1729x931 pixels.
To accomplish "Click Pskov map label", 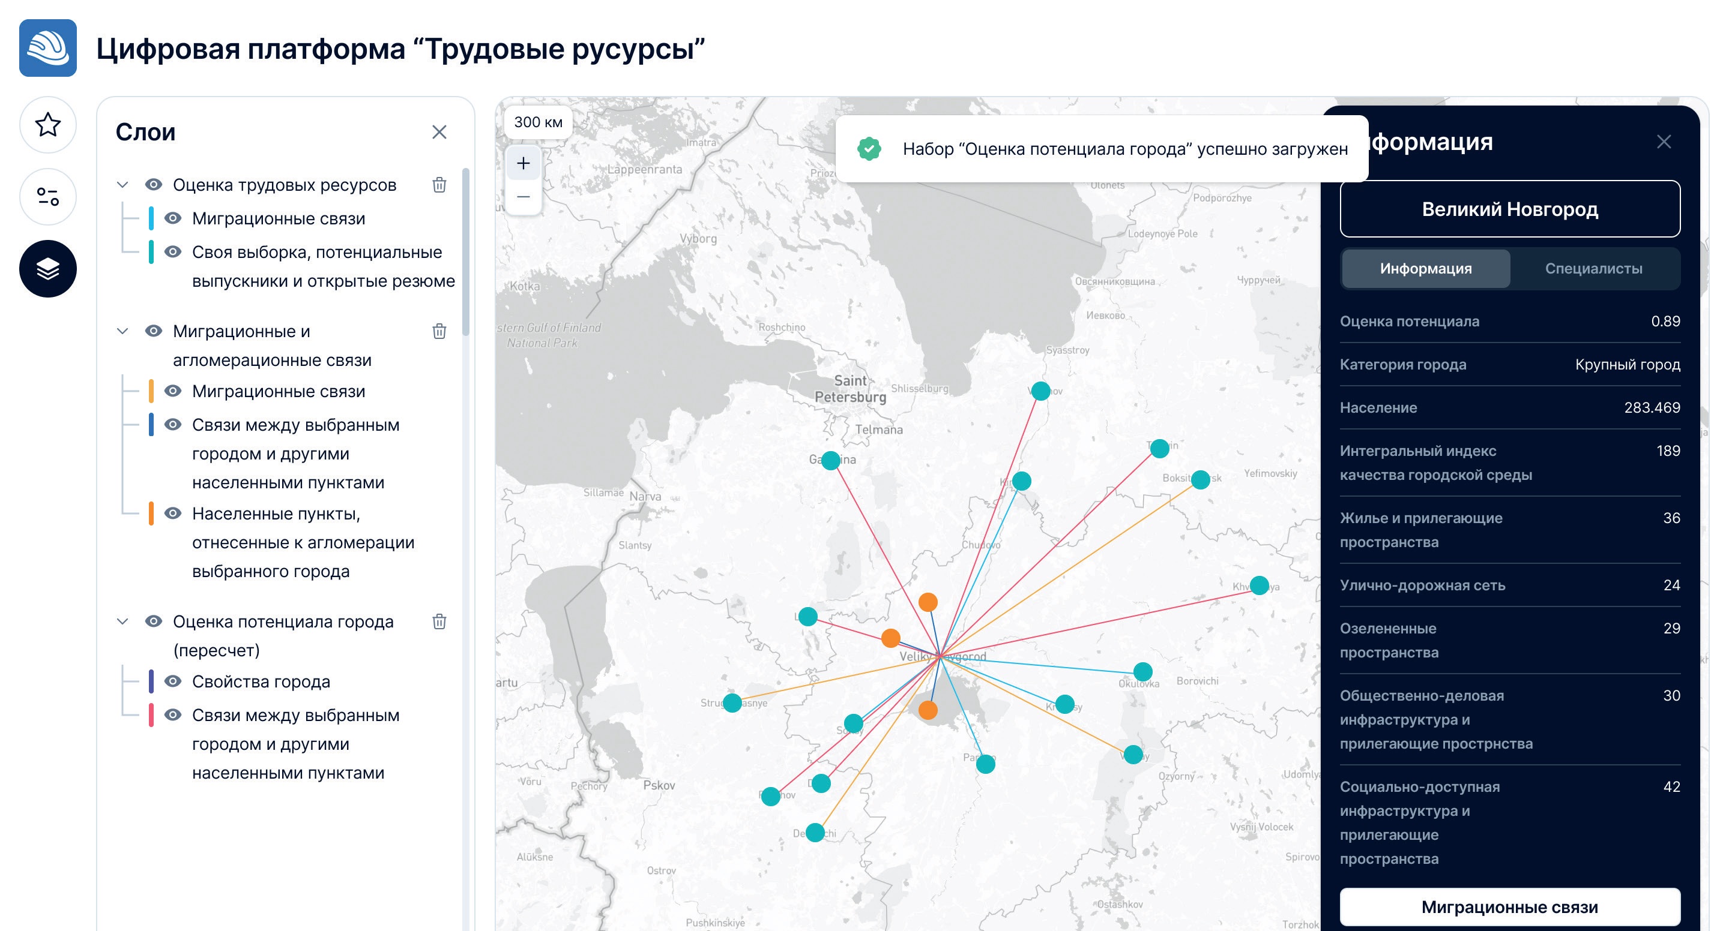I will [x=659, y=785].
